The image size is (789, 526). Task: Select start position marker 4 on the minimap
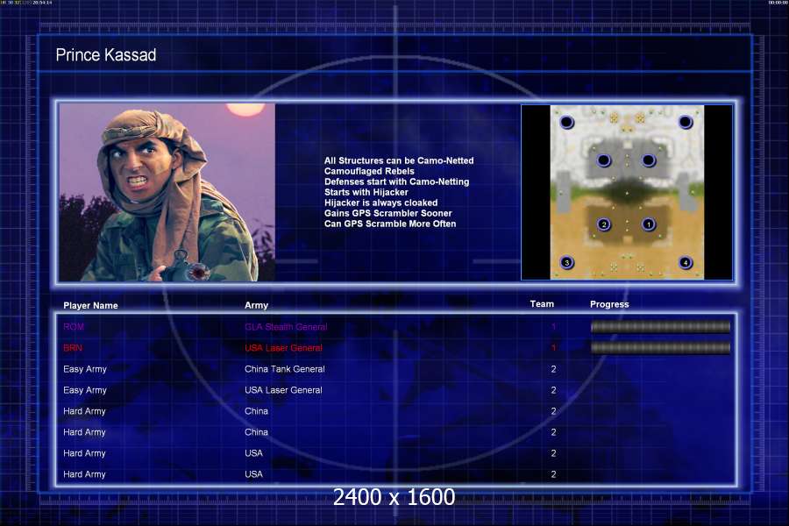tap(686, 262)
